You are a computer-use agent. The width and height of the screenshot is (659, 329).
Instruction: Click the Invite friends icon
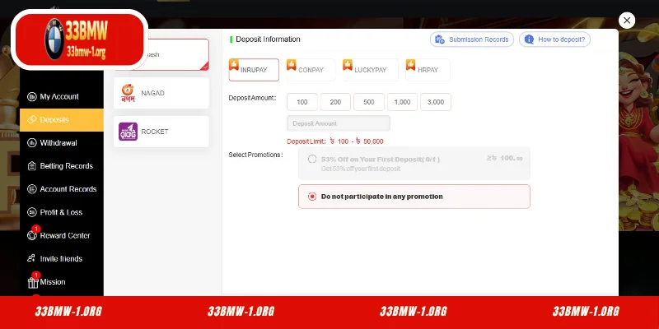(31, 258)
